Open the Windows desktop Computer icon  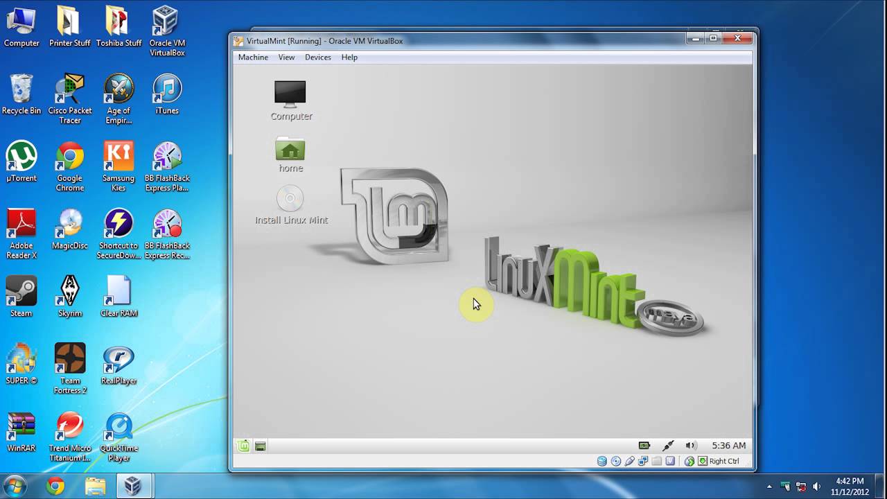[21, 28]
